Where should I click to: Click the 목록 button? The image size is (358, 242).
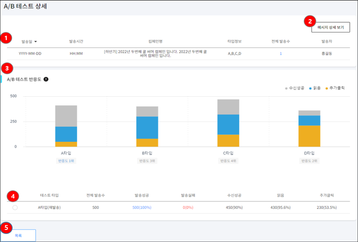18,235
